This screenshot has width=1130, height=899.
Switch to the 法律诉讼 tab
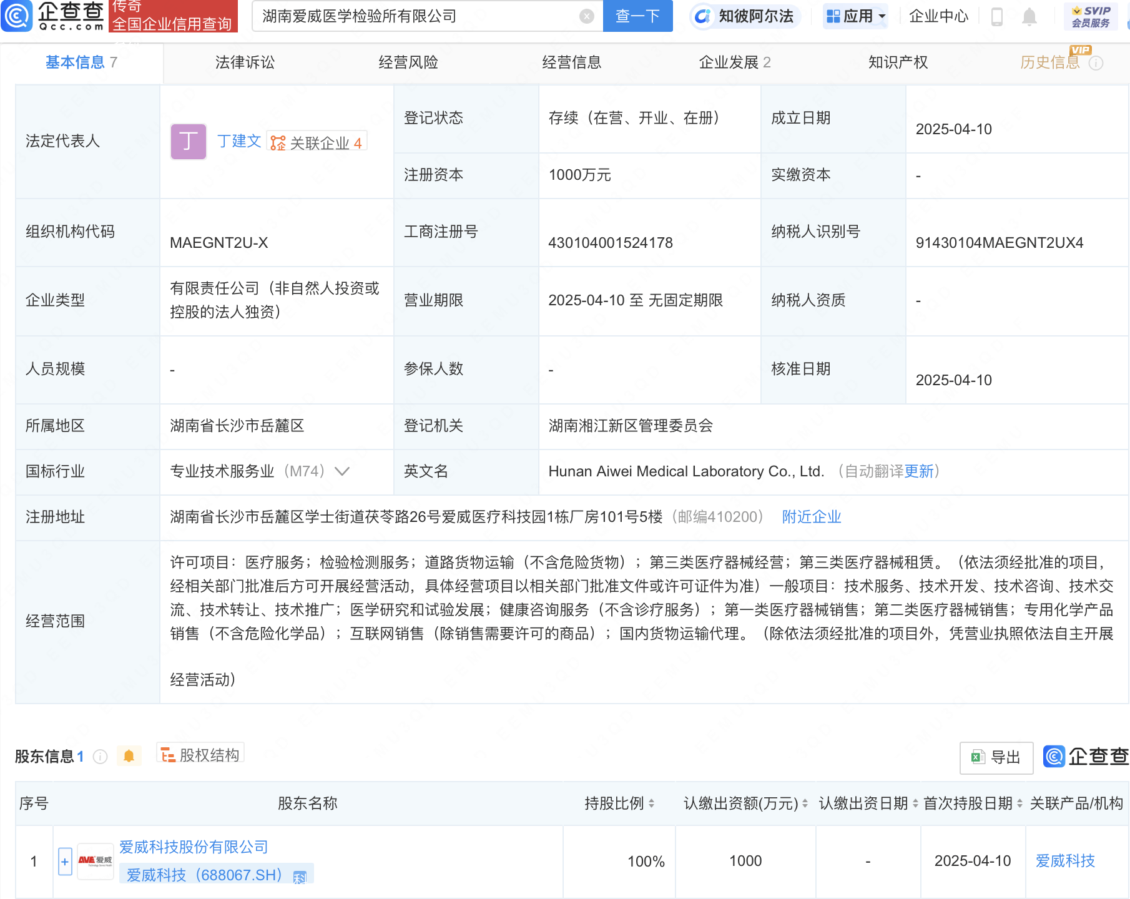click(x=245, y=62)
